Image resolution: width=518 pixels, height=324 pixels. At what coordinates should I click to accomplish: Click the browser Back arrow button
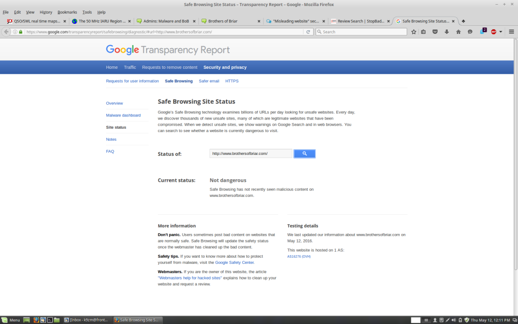[x=6, y=32]
